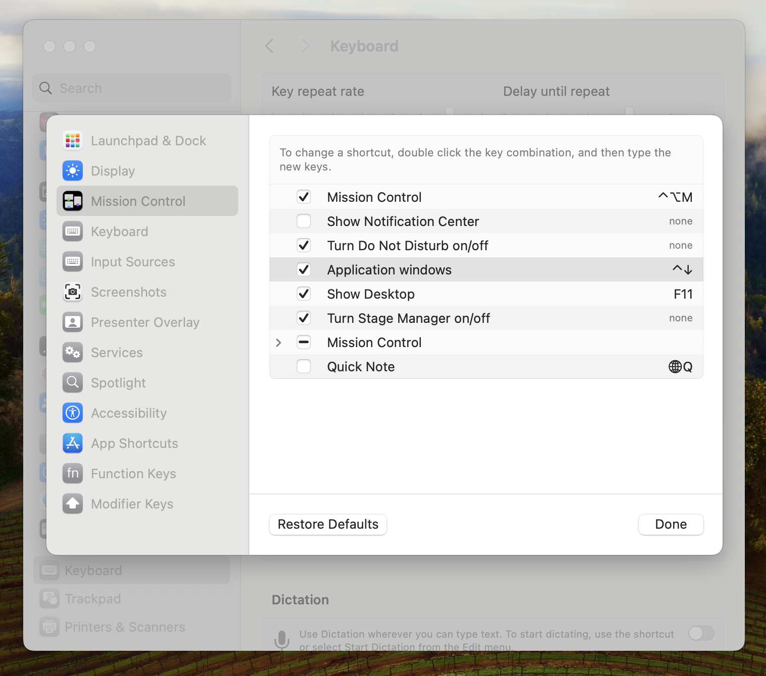Click 'none' shortcut for Do Not Disturb
This screenshot has width=766, height=676.
pyautogui.click(x=681, y=245)
